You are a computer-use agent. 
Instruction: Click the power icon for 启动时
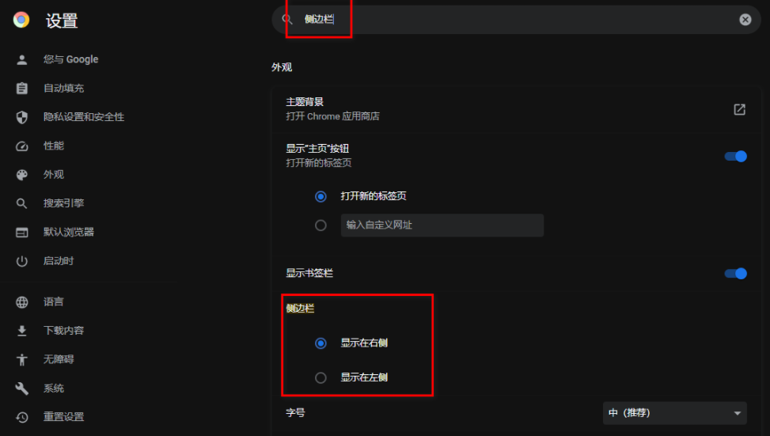pyautogui.click(x=21, y=261)
